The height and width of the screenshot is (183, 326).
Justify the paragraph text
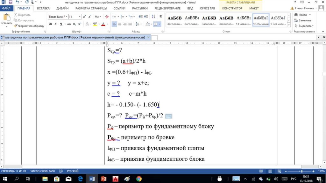click(130, 24)
